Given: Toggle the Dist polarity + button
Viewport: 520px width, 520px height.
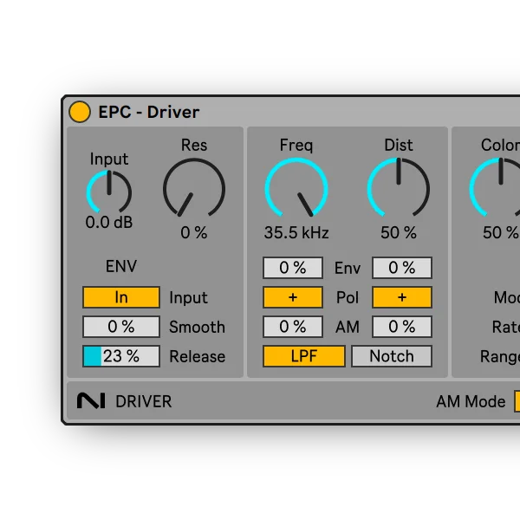Looking at the screenshot, I should (x=402, y=297).
